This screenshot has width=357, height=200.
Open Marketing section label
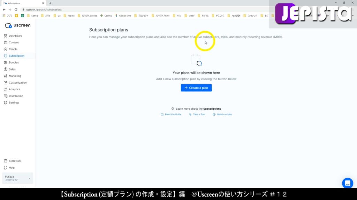pyautogui.click(x=15, y=76)
